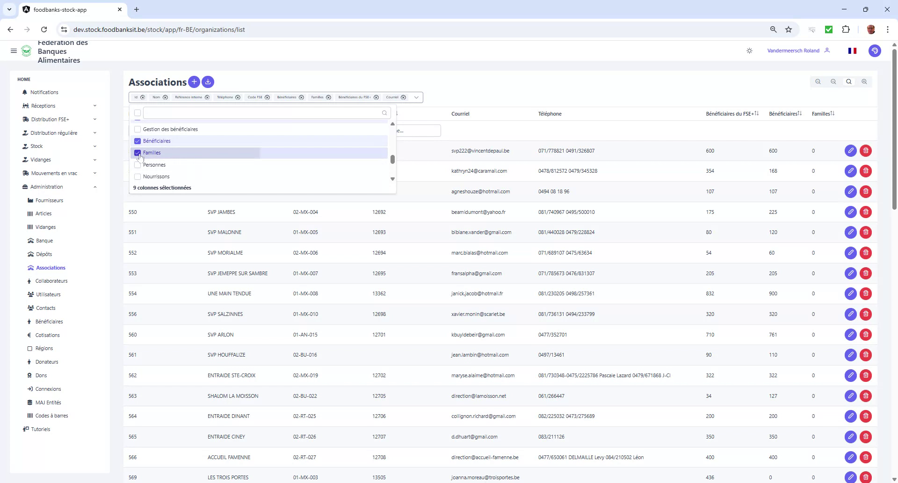
Task: Toggle the theme with the sun icon
Action: point(749,51)
